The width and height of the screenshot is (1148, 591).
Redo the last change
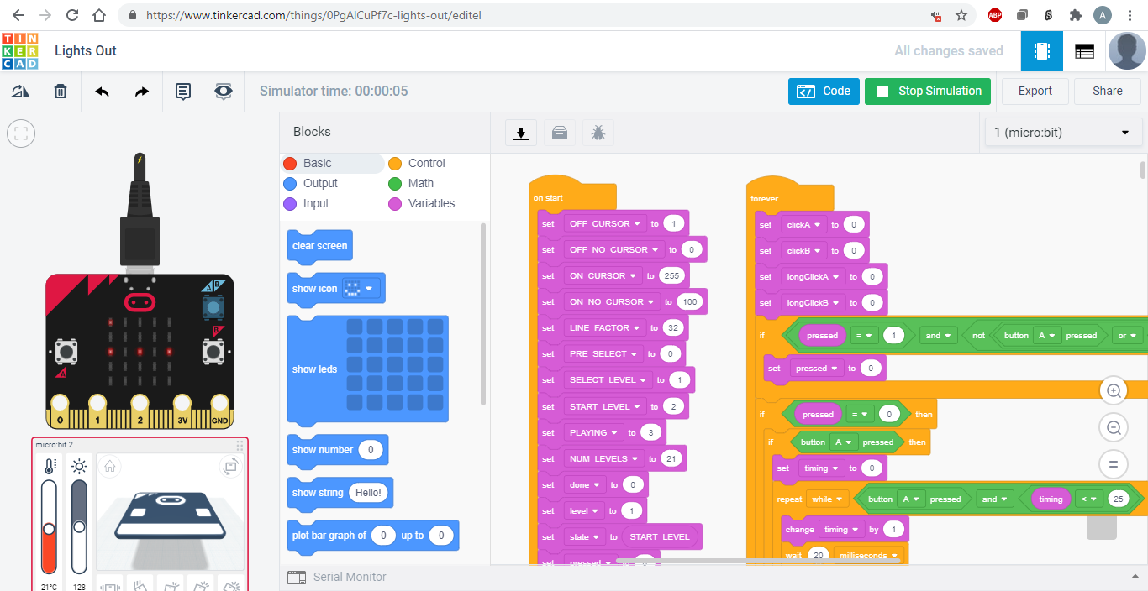tap(142, 91)
